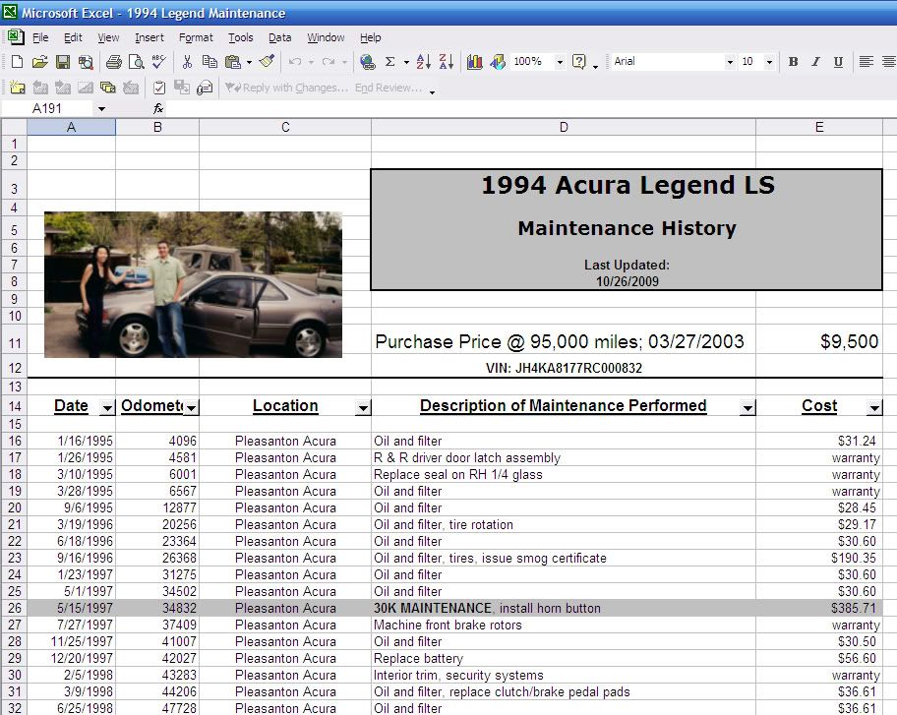897x715 pixels.
Task: Create a new blank workbook
Action: pyautogui.click(x=17, y=62)
